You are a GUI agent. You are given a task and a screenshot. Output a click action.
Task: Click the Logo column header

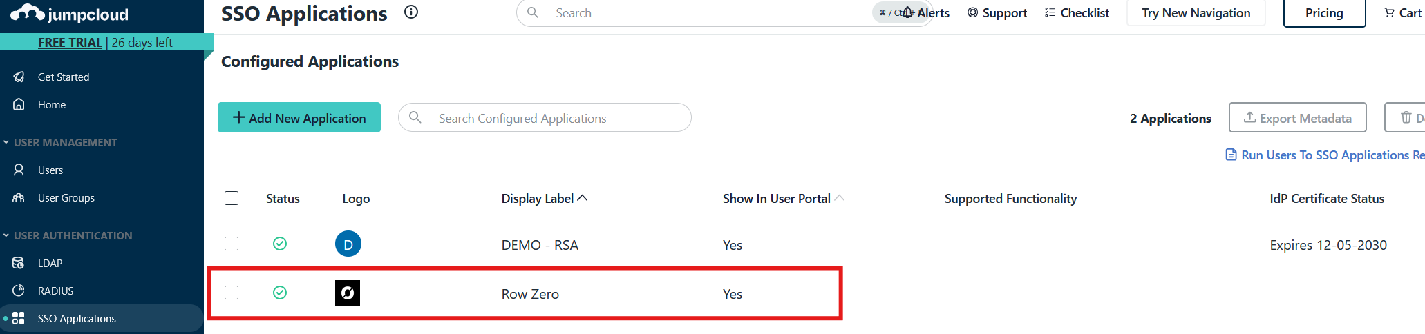[356, 198]
